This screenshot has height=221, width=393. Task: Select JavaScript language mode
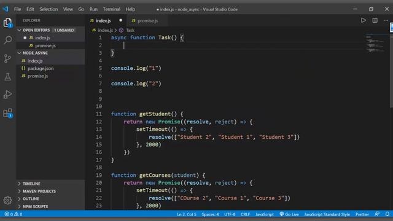pos(265,214)
